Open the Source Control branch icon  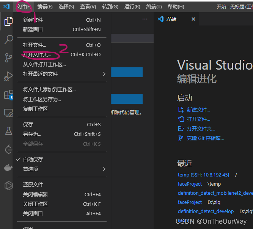point(8,58)
